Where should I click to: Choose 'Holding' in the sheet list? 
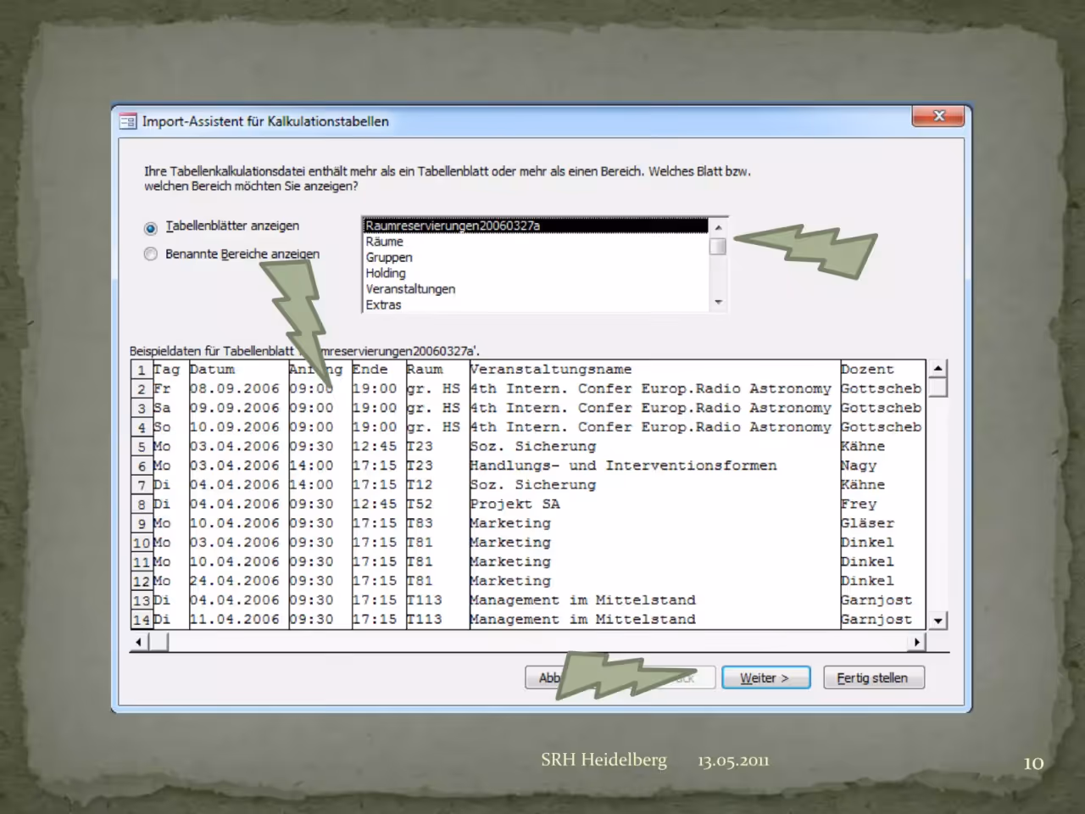click(535, 273)
